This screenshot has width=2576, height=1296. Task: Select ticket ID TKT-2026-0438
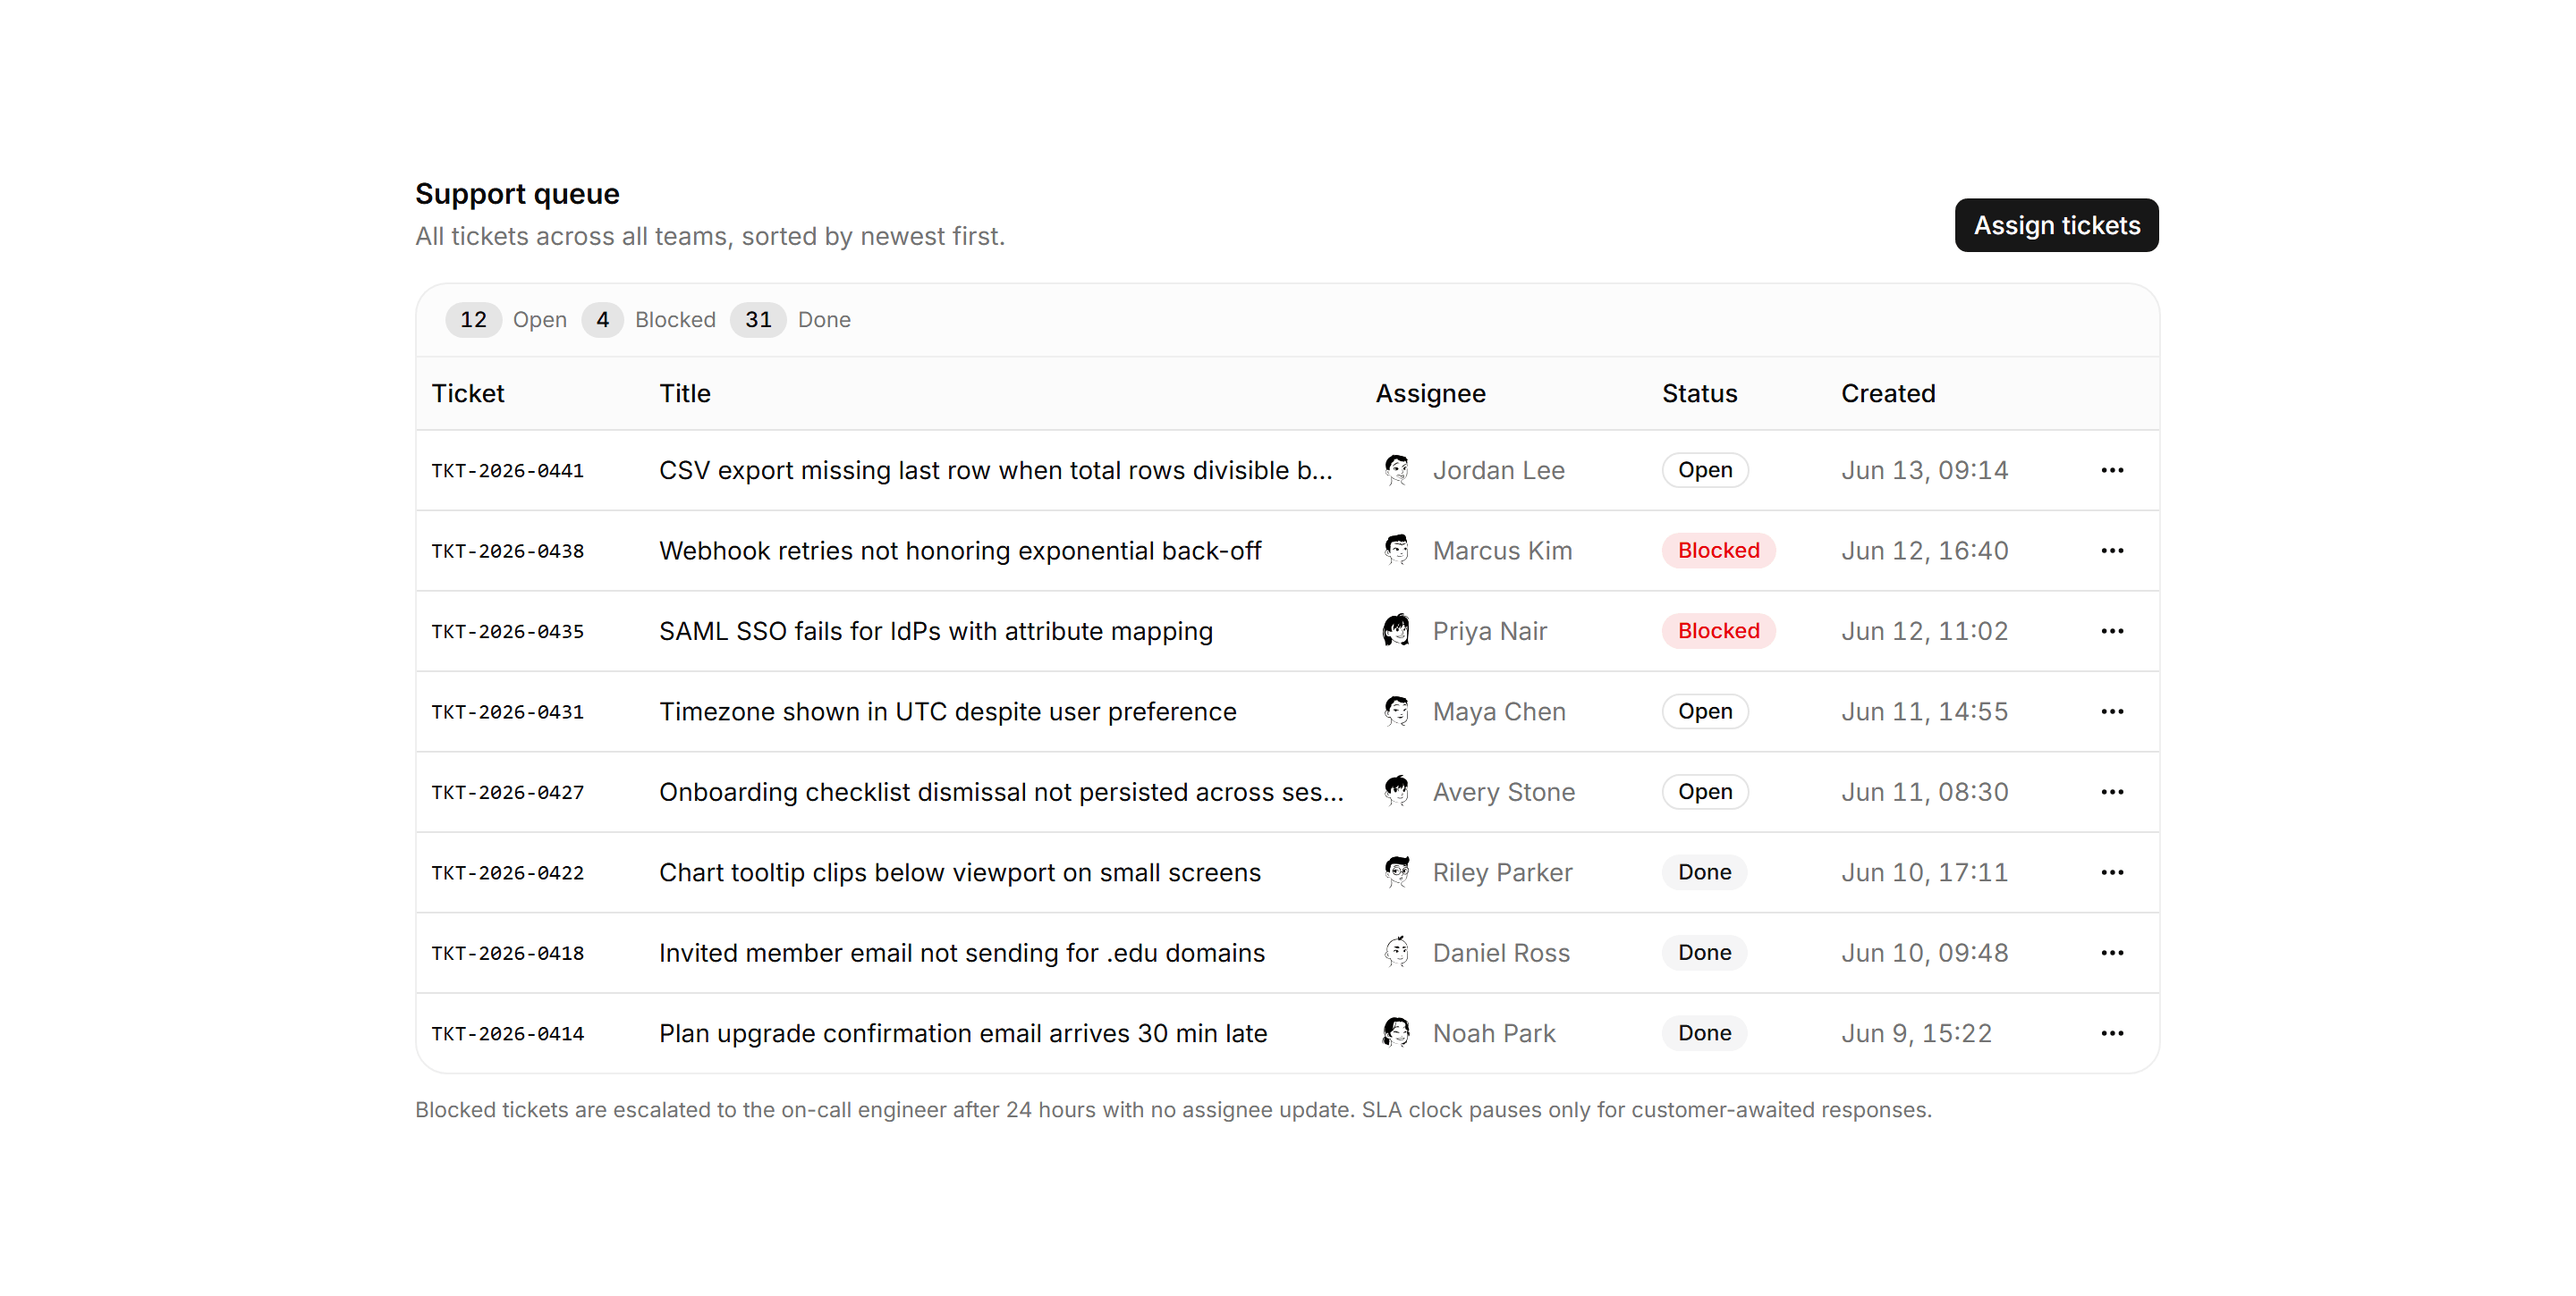(x=508, y=551)
